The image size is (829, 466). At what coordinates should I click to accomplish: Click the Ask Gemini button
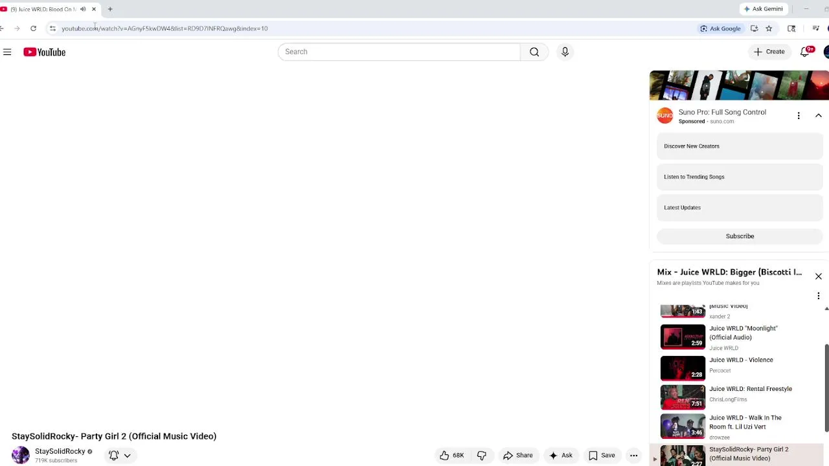coord(764,9)
